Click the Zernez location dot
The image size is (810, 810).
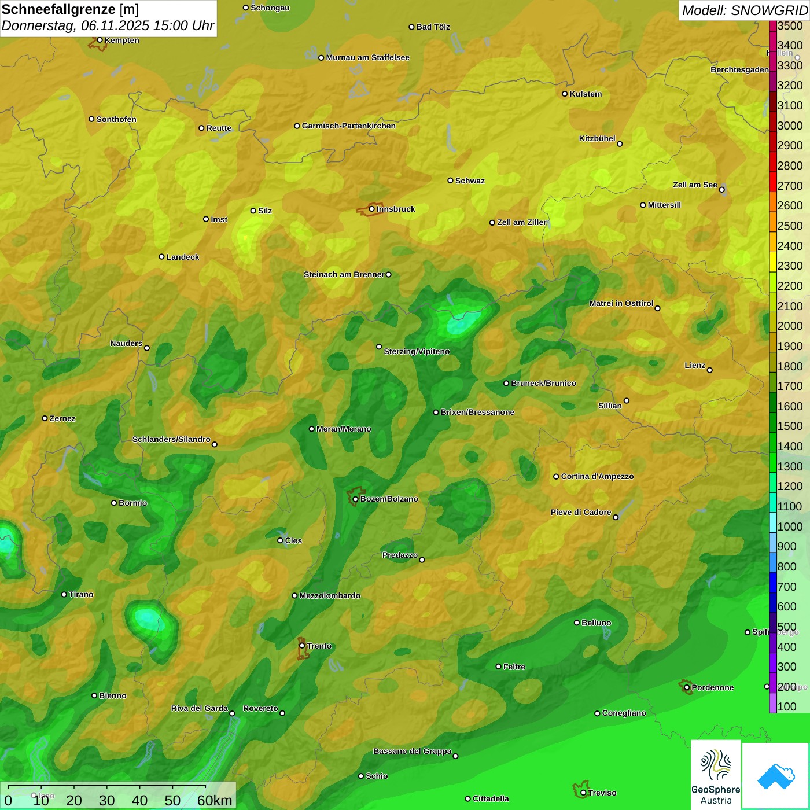(x=45, y=418)
